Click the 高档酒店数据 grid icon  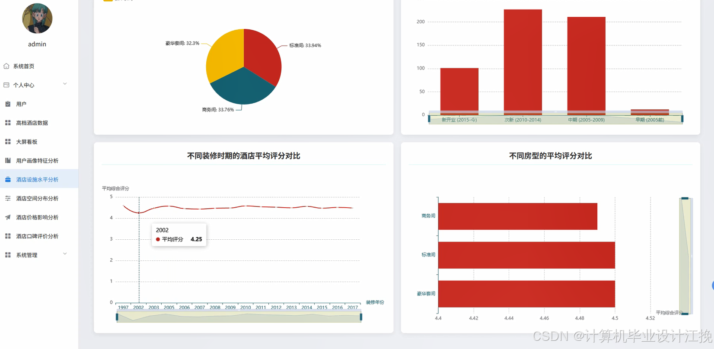click(8, 123)
